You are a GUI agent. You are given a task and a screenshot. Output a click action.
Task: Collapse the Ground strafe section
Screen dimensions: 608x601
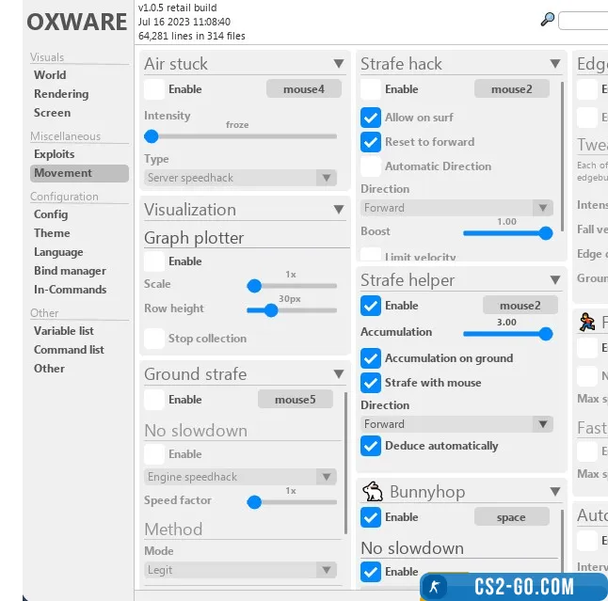[339, 374]
